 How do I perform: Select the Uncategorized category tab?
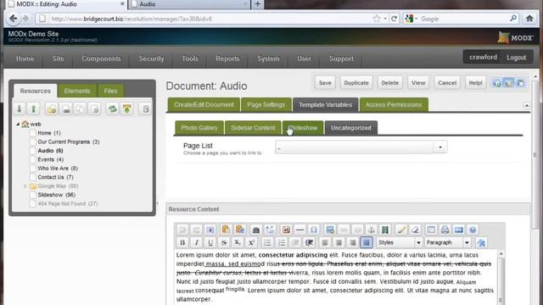[x=350, y=128]
